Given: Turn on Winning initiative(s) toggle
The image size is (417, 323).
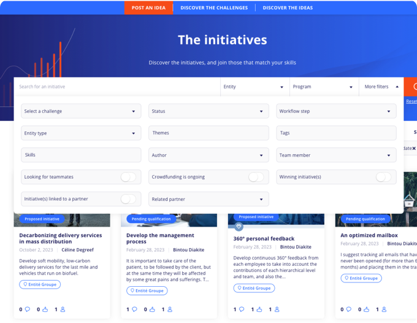Looking at the screenshot, I should click(383, 177).
